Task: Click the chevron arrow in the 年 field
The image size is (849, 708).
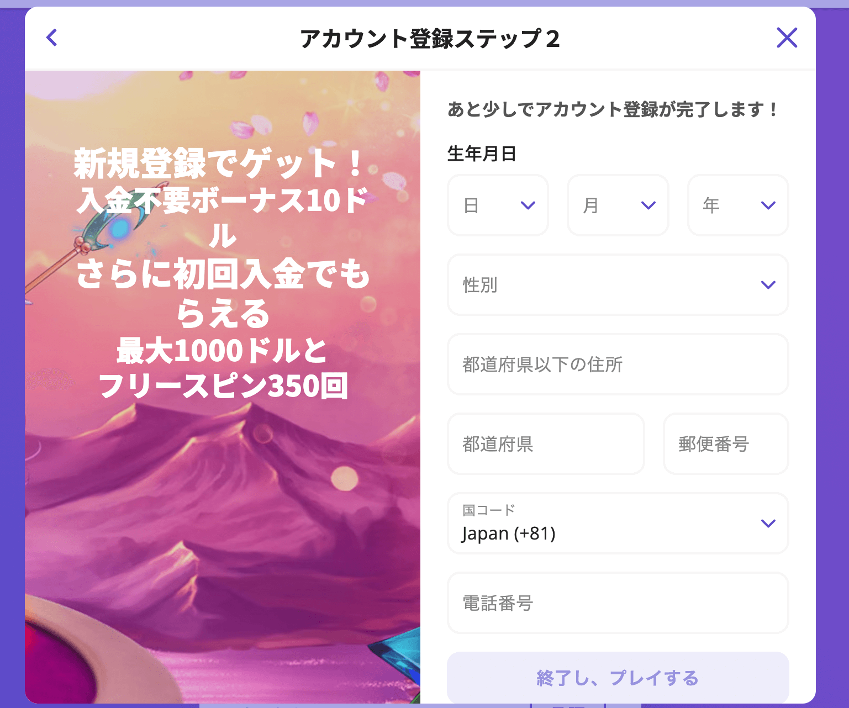Action: click(768, 205)
